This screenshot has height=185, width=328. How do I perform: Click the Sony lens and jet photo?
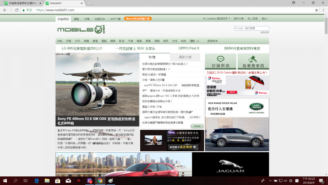coord(97,84)
